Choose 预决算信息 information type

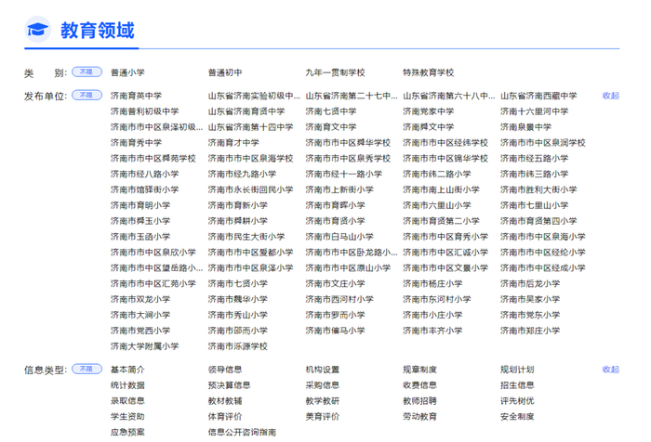[229, 385]
